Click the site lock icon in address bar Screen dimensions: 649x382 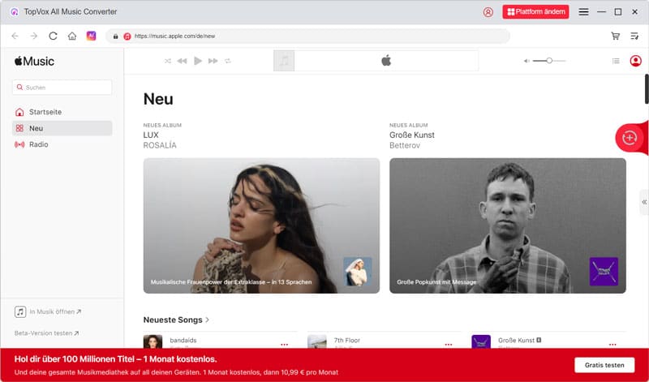click(115, 36)
